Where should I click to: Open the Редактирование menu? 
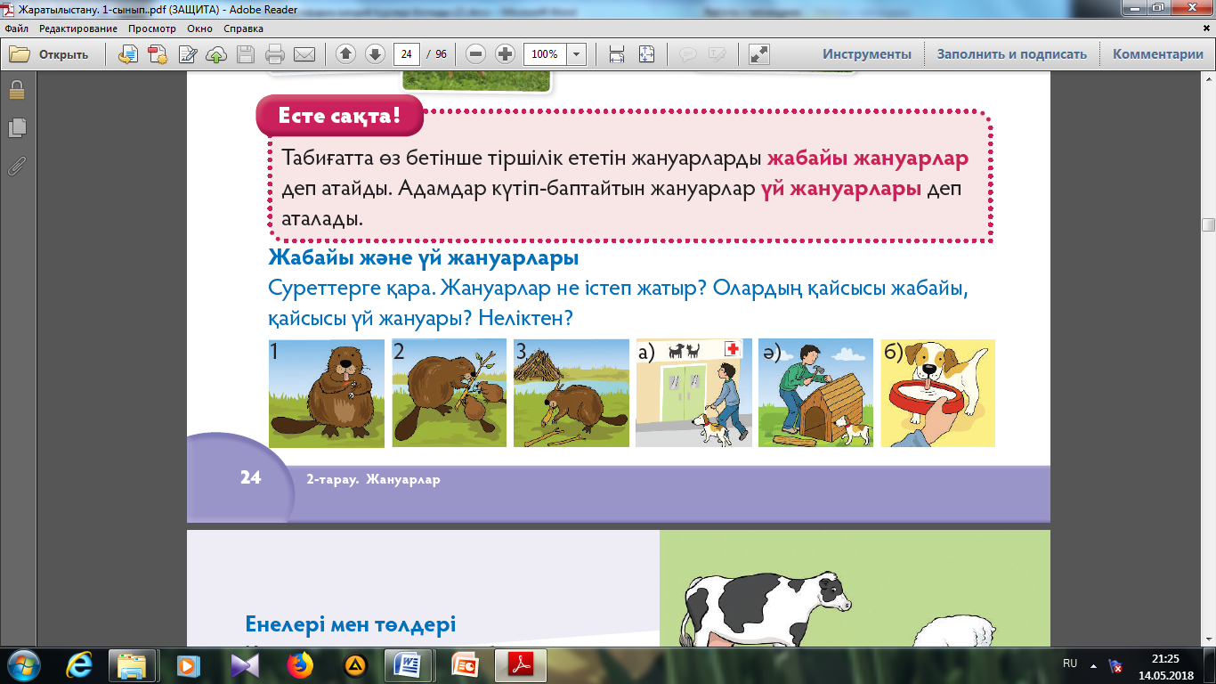[79, 28]
